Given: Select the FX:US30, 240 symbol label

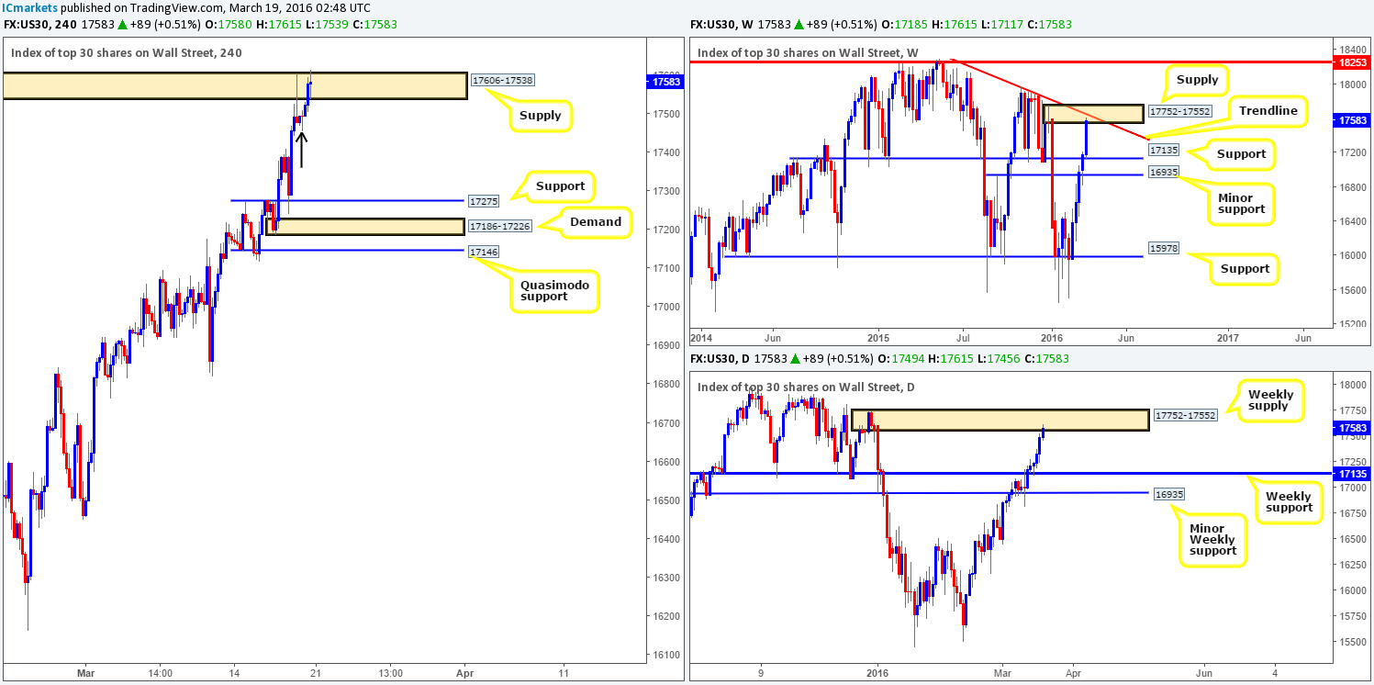Looking at the screenshot, I should 40,24.
